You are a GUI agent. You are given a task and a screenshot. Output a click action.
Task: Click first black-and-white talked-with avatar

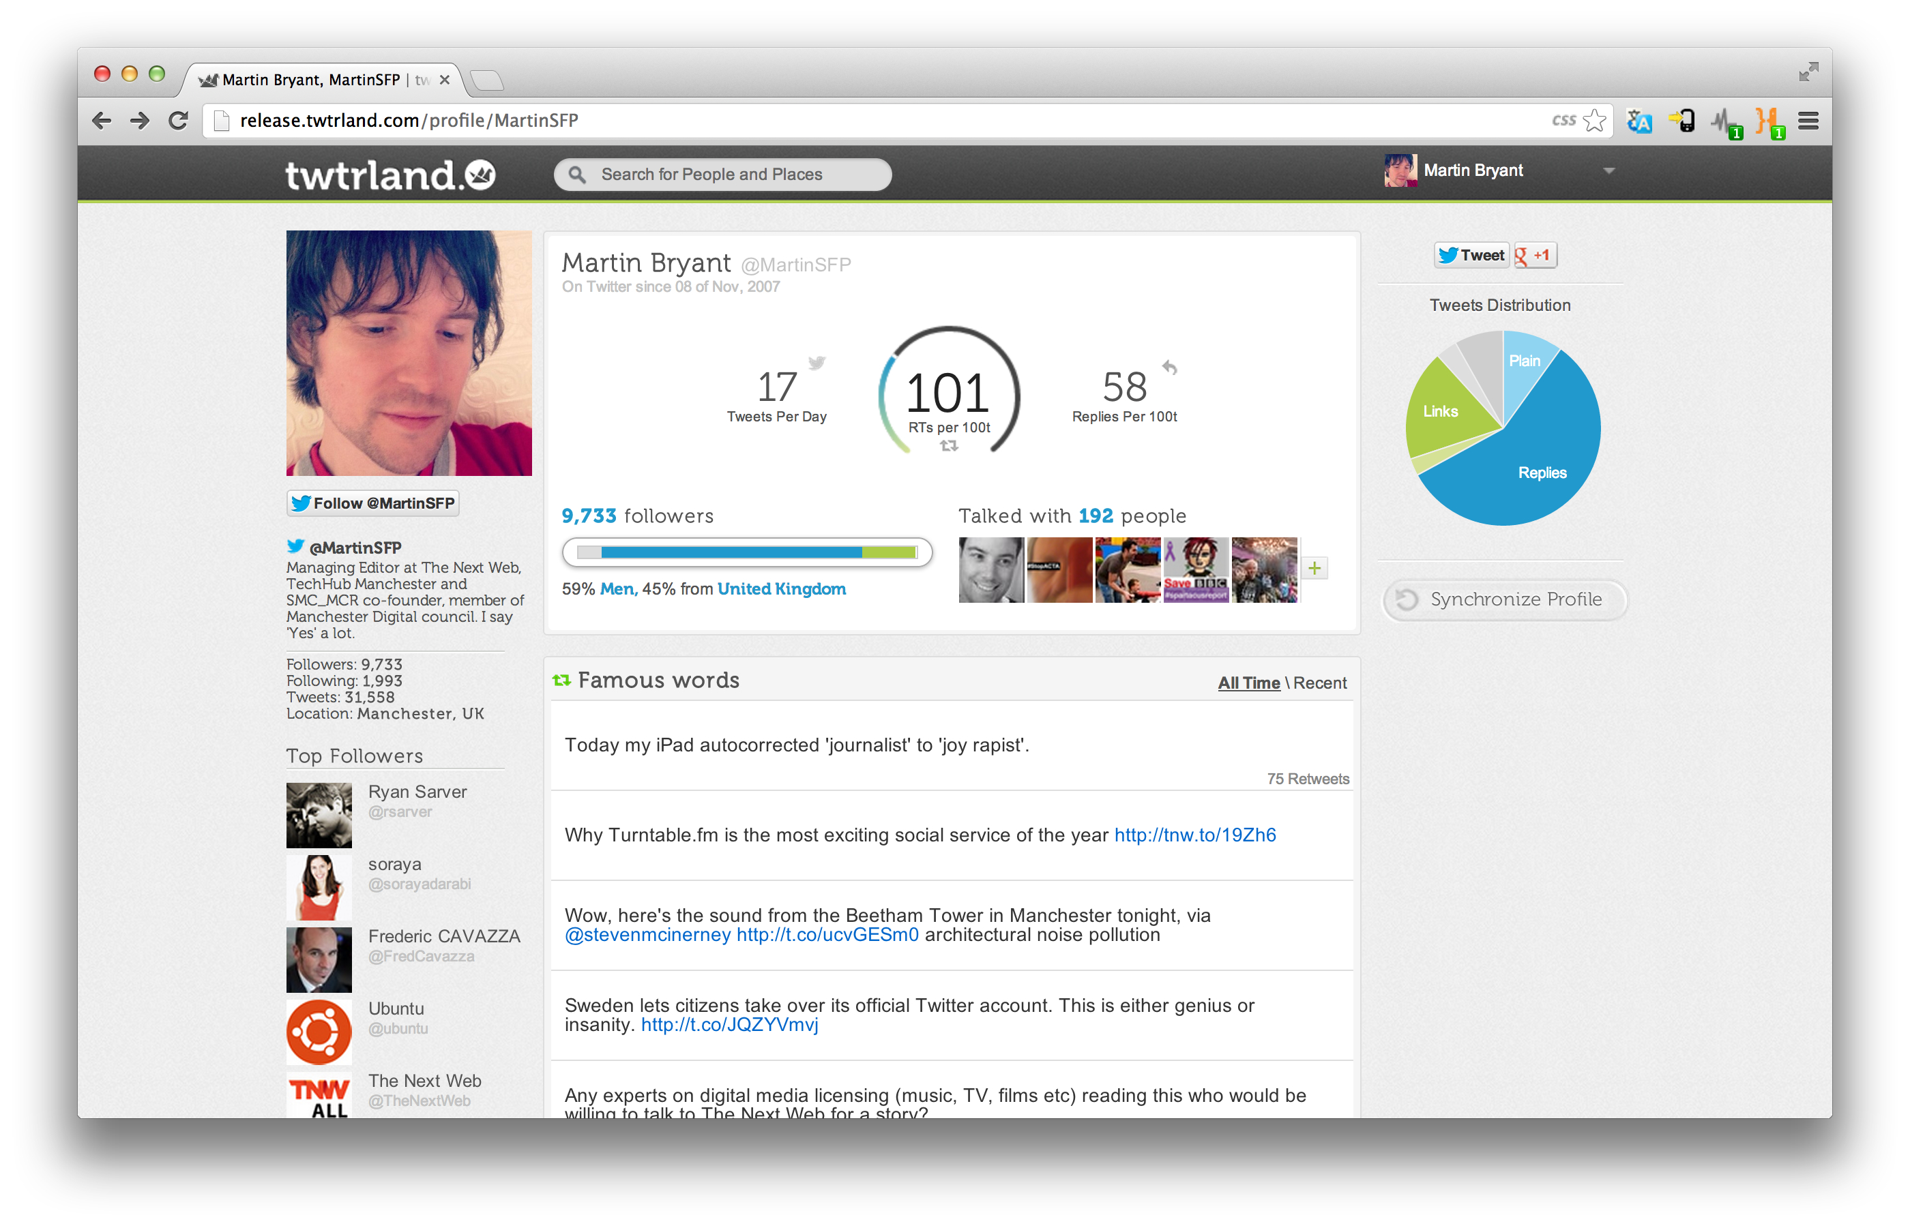991,570
